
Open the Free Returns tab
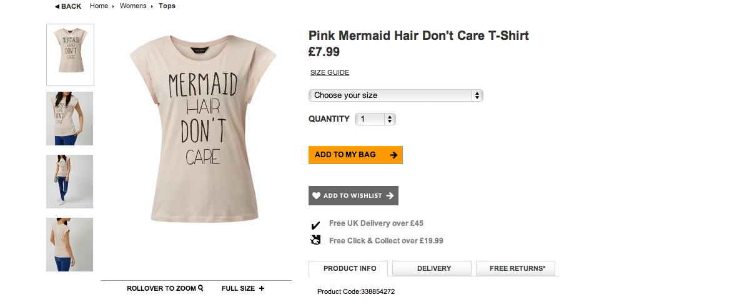pos(517,268)
